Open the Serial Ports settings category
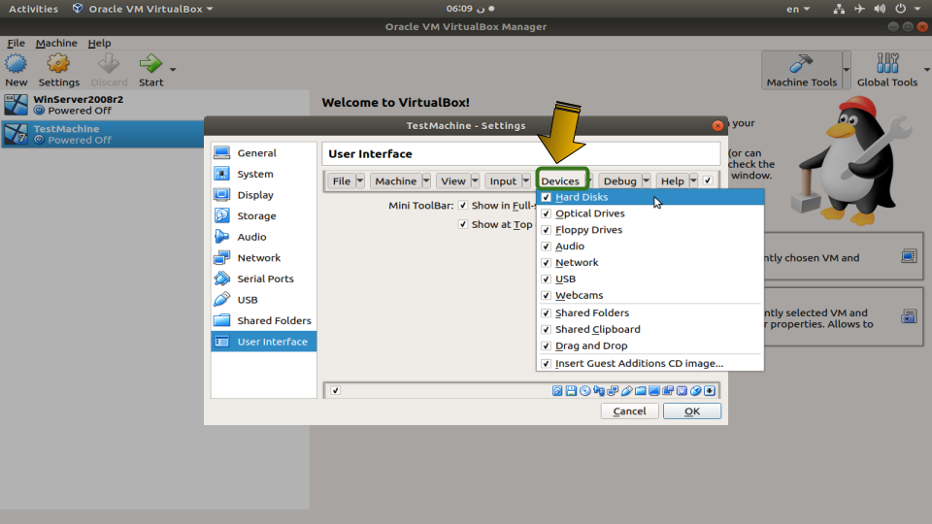The width and height of the screenshot is (932, 524). pos(263,278)
